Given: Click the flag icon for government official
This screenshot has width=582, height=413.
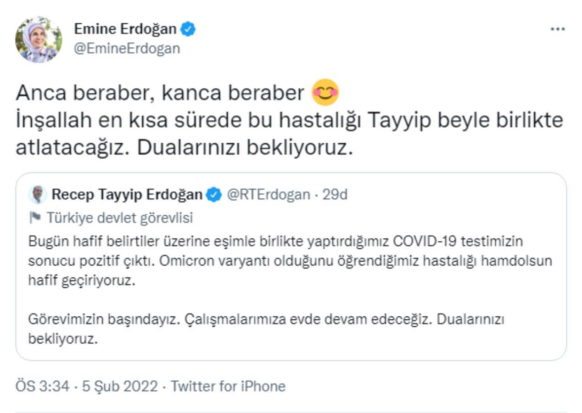Looking at the screenshot, I should [35, 218].
